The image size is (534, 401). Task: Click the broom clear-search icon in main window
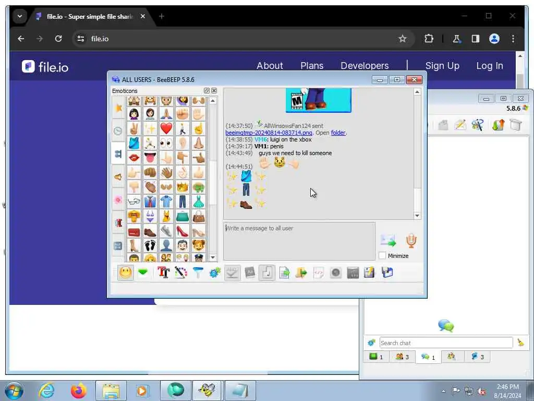521,343
